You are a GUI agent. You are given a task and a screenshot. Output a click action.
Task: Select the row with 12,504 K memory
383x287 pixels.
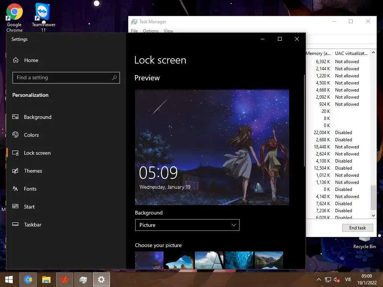click(x=338, y=168)
